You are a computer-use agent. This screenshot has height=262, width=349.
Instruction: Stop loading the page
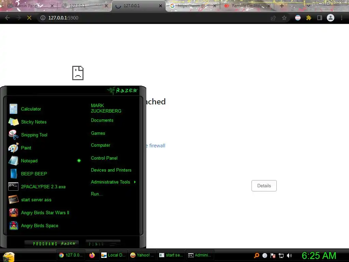click(x=29, y=18)
